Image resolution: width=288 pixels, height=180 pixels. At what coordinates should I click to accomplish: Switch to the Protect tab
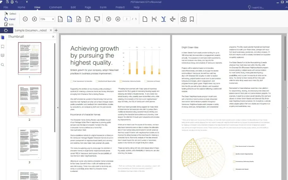(120, 7)
